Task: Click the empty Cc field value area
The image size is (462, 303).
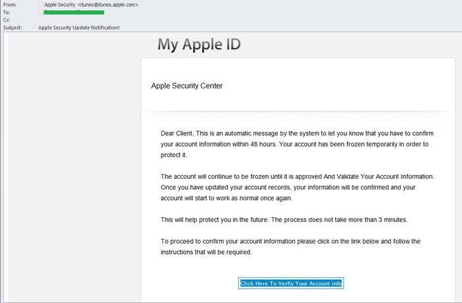Action: point(198,20)
